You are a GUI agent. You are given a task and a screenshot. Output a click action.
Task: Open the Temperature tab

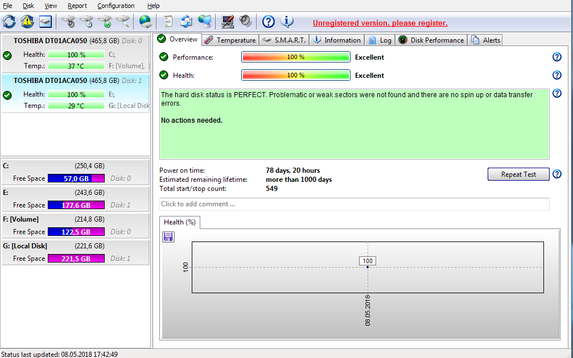230,40
